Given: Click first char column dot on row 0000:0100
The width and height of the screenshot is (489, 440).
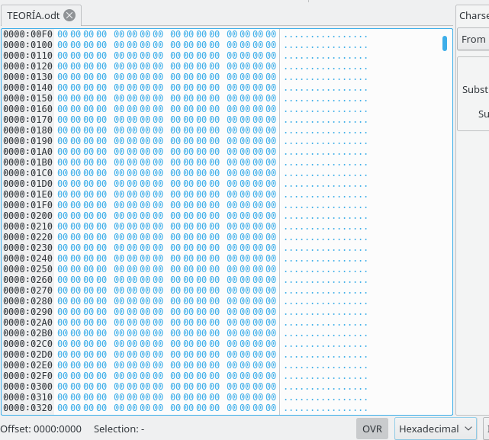Looking at the screenshot, I should point(285,45).
